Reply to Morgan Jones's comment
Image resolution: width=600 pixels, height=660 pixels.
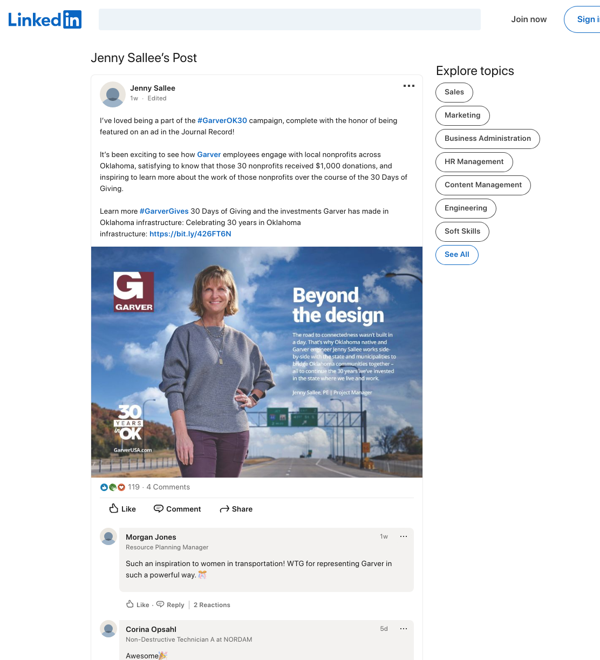tap(171, 605)
